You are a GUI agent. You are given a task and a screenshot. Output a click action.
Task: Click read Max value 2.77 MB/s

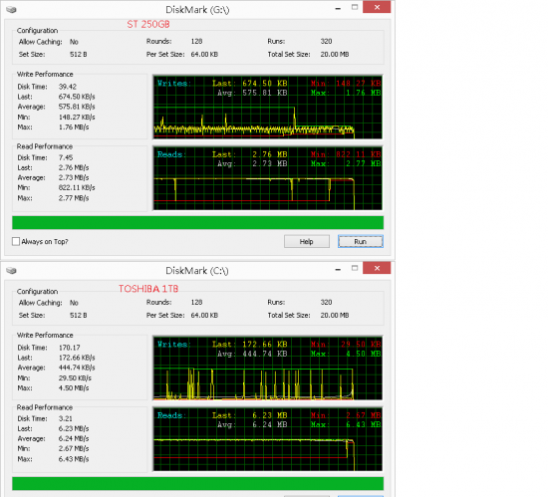pyautogui.click(x=74, y=198)
